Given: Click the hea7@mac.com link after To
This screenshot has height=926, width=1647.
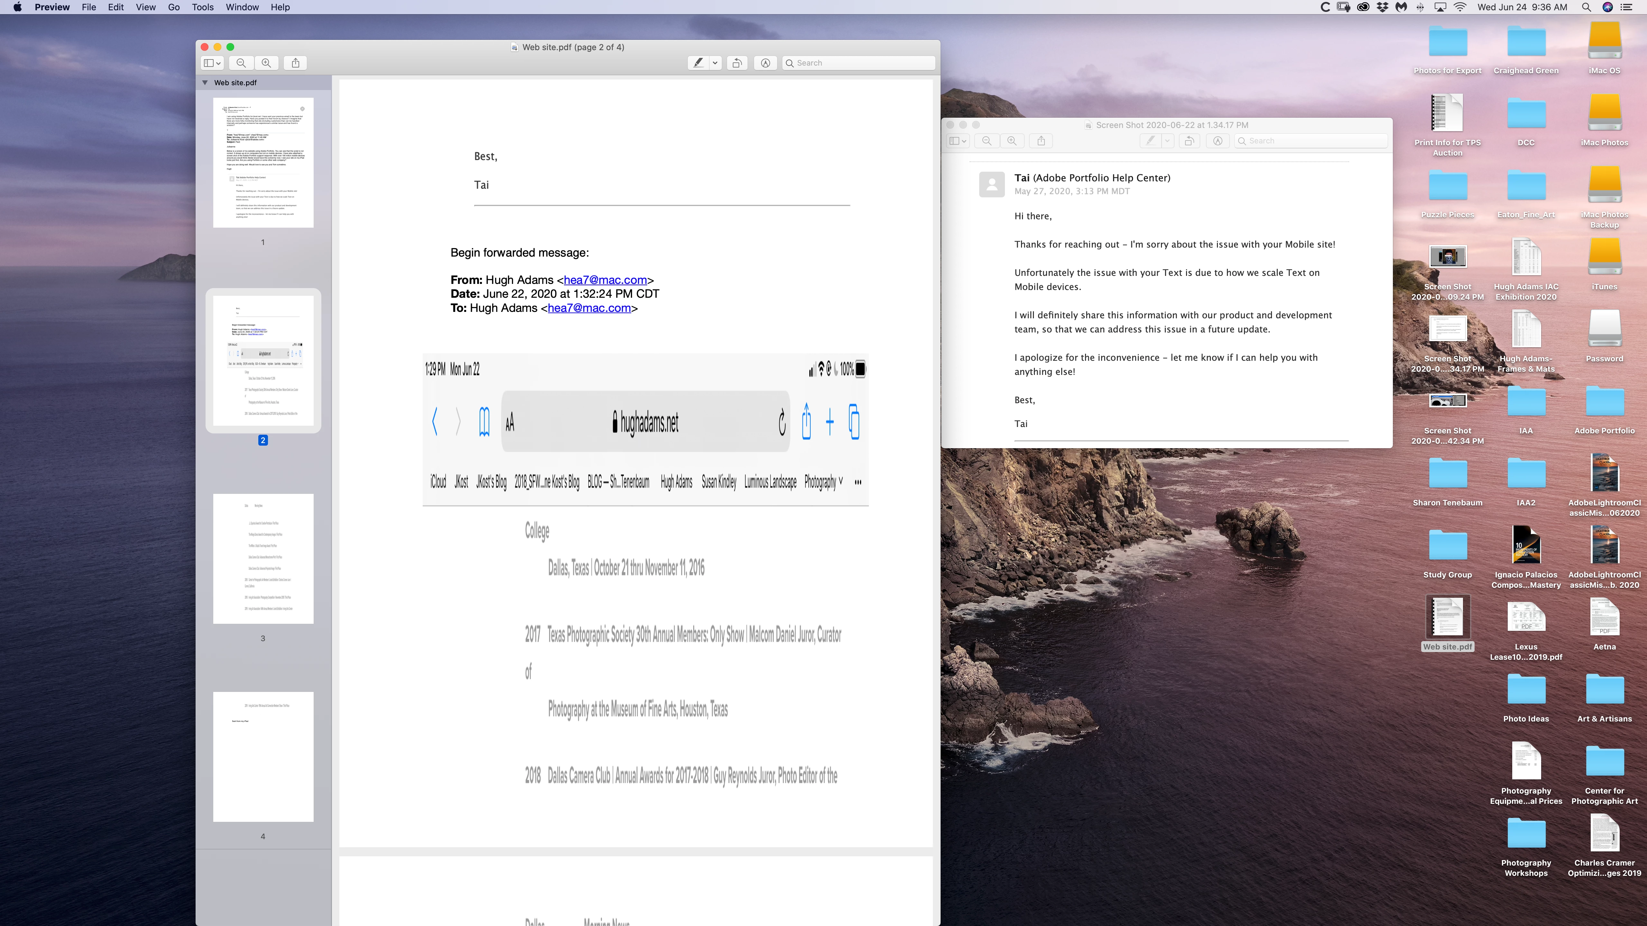Looking at the screenshot, I should (589, 308).
